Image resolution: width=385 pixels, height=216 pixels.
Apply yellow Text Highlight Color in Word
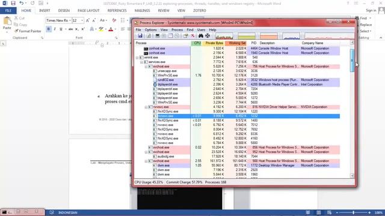pos(101,29)
